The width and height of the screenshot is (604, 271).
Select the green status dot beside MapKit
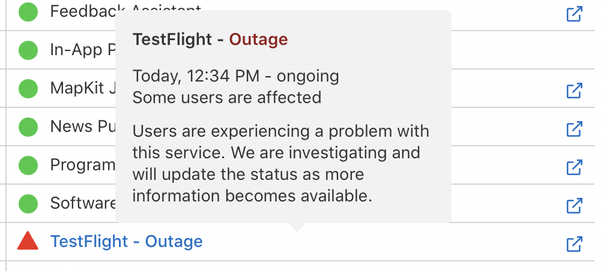tap(28, 89)
